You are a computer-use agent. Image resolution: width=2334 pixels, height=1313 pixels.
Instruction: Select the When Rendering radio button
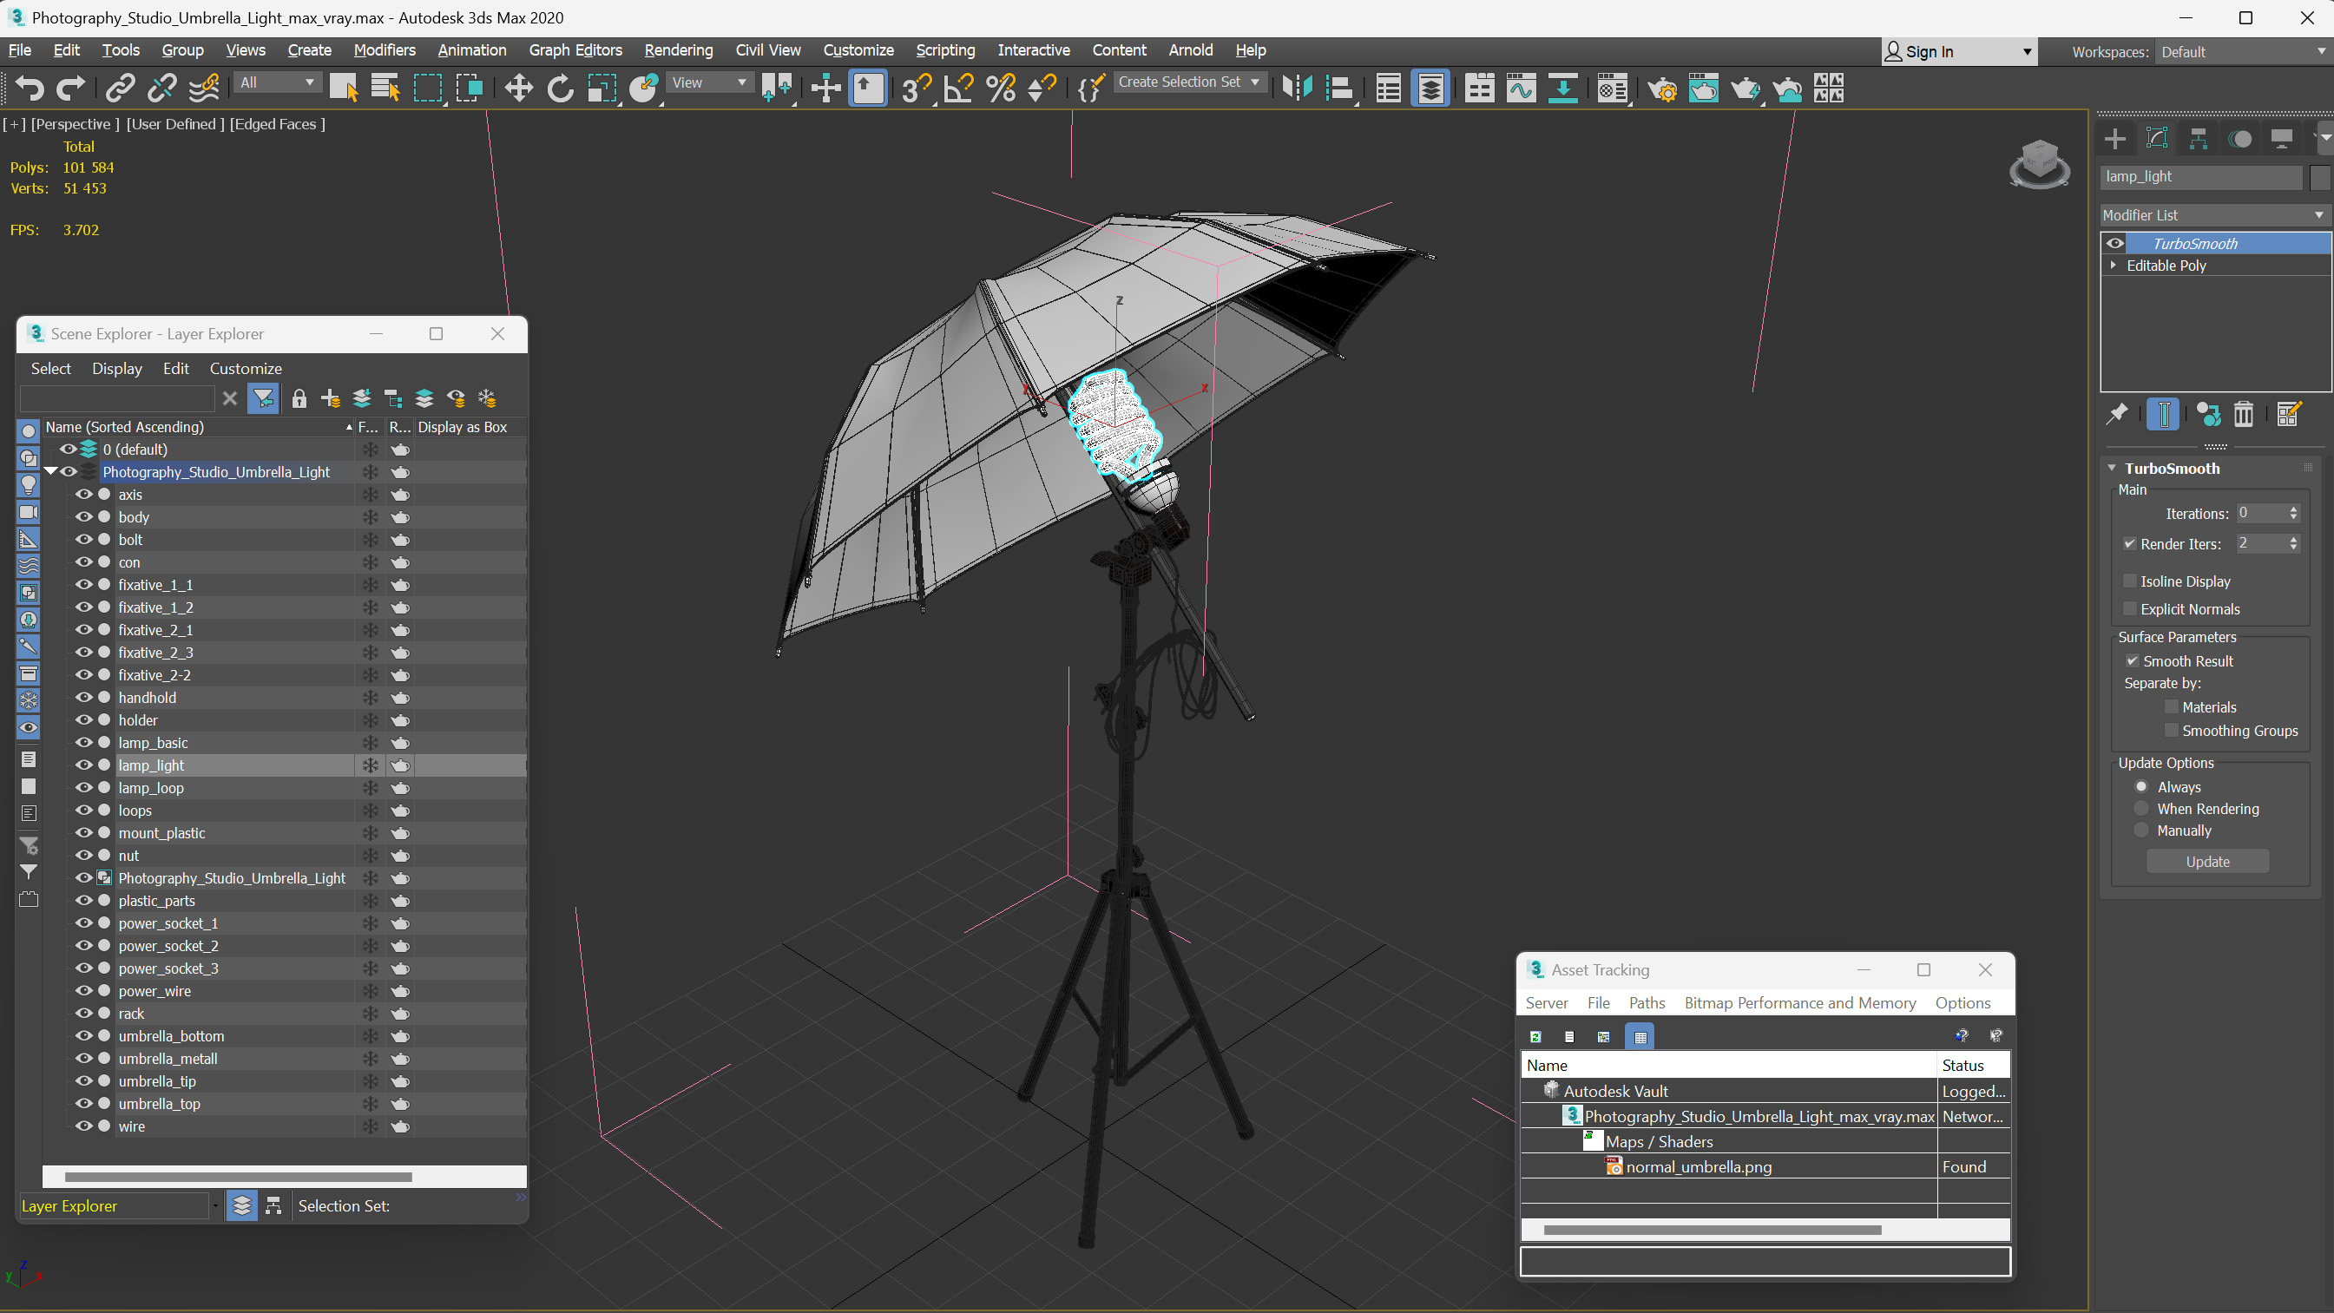pyautogui.click(x=2142, y=808)
